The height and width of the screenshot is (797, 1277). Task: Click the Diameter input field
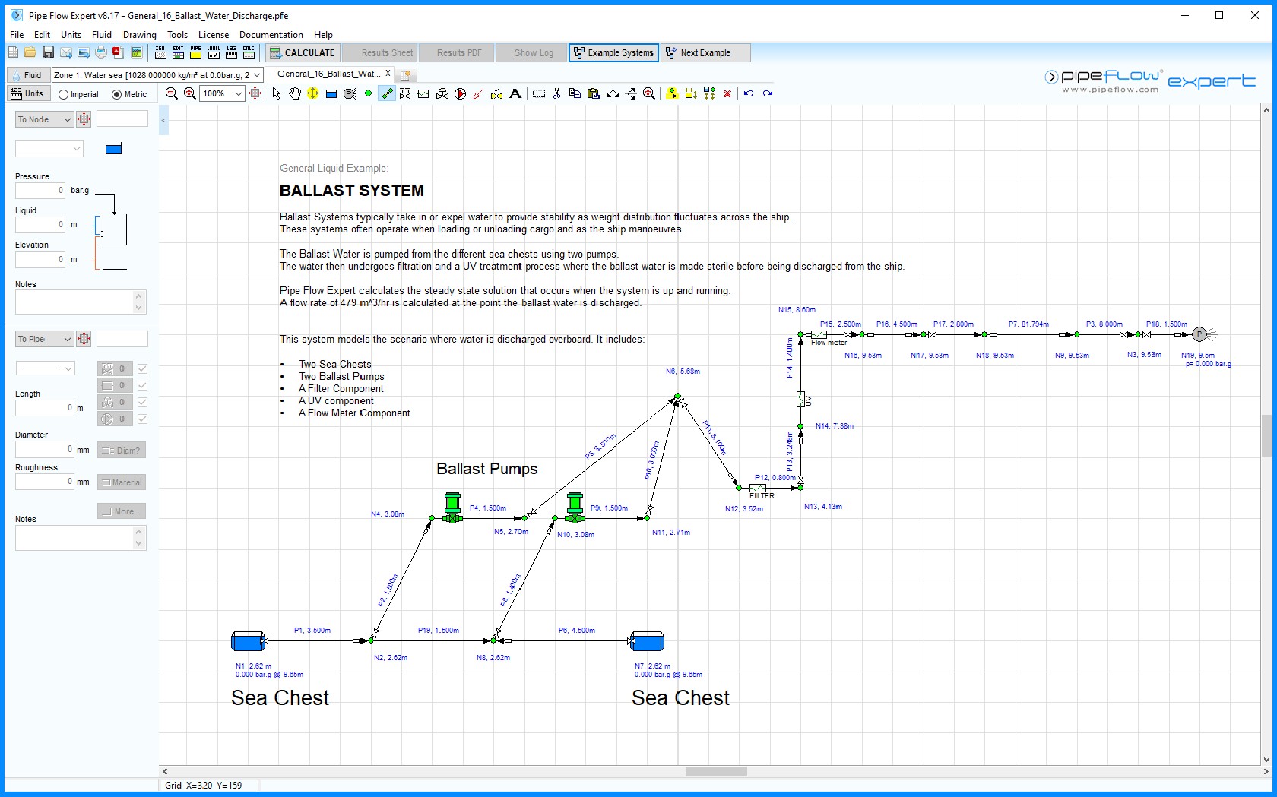pos(45,449)
